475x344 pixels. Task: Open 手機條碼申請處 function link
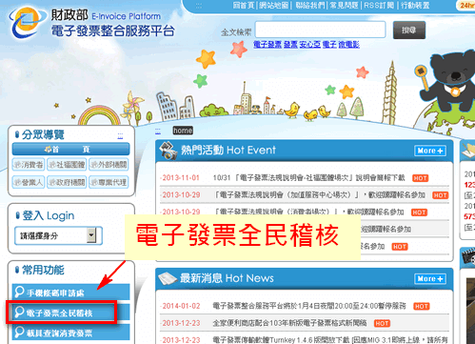[x=70, y=293]
